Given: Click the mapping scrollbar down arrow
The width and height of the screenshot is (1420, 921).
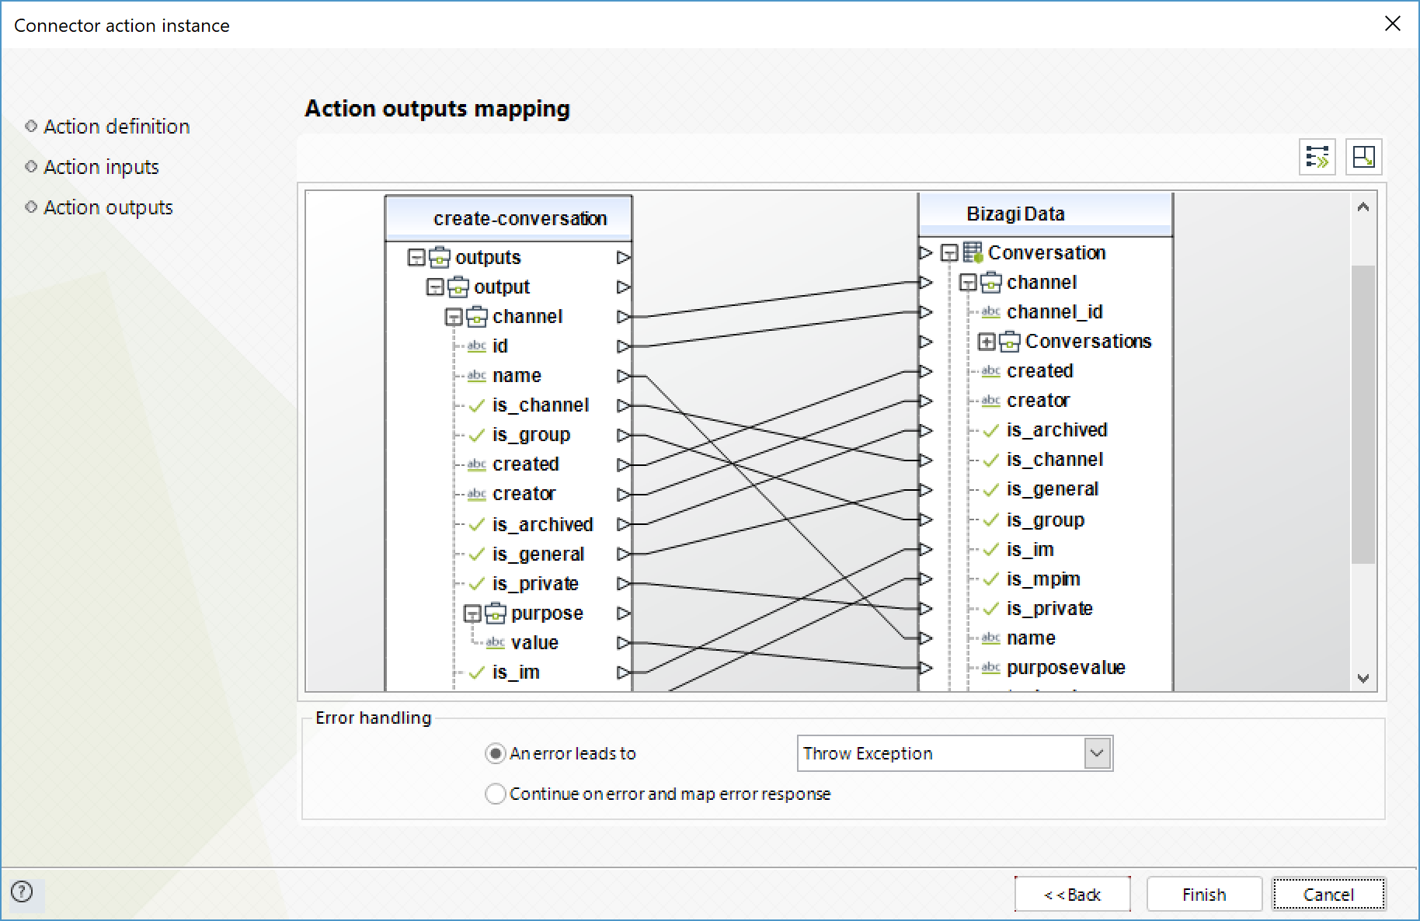Looking at the screenshot, I should (1363, 678).
